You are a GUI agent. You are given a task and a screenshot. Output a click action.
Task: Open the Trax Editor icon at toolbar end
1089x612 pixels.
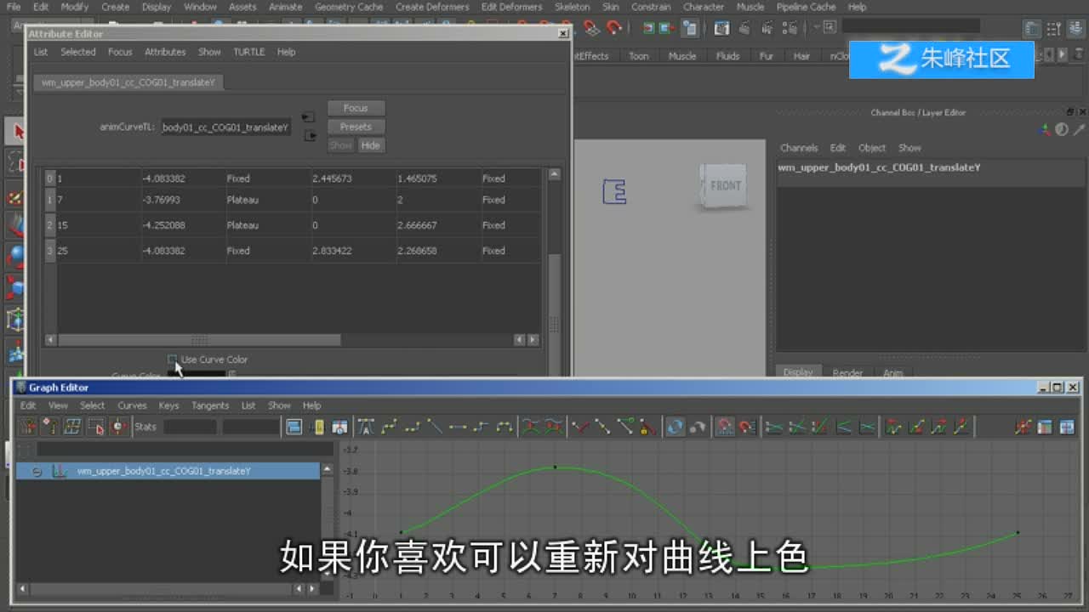click(x=1066, y=427)
